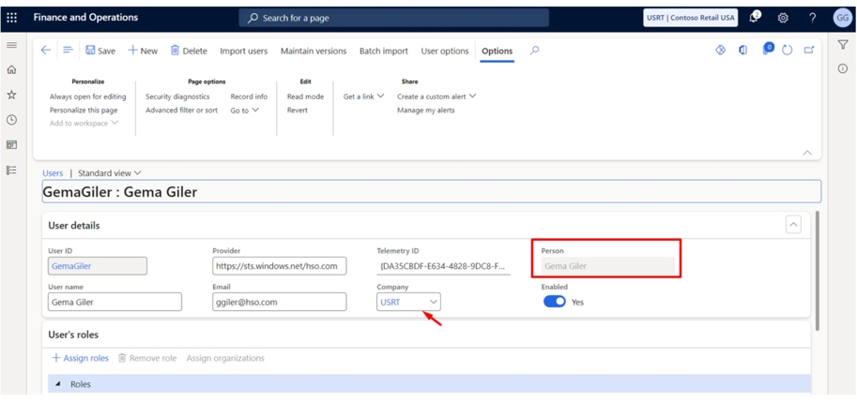Click the GemaGiler : Gema Giler title field
857x401 pixels.
[x=432, y=191]
